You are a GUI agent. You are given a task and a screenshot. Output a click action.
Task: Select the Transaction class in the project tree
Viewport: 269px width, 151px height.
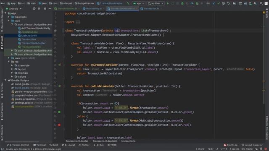coord(27,39)
